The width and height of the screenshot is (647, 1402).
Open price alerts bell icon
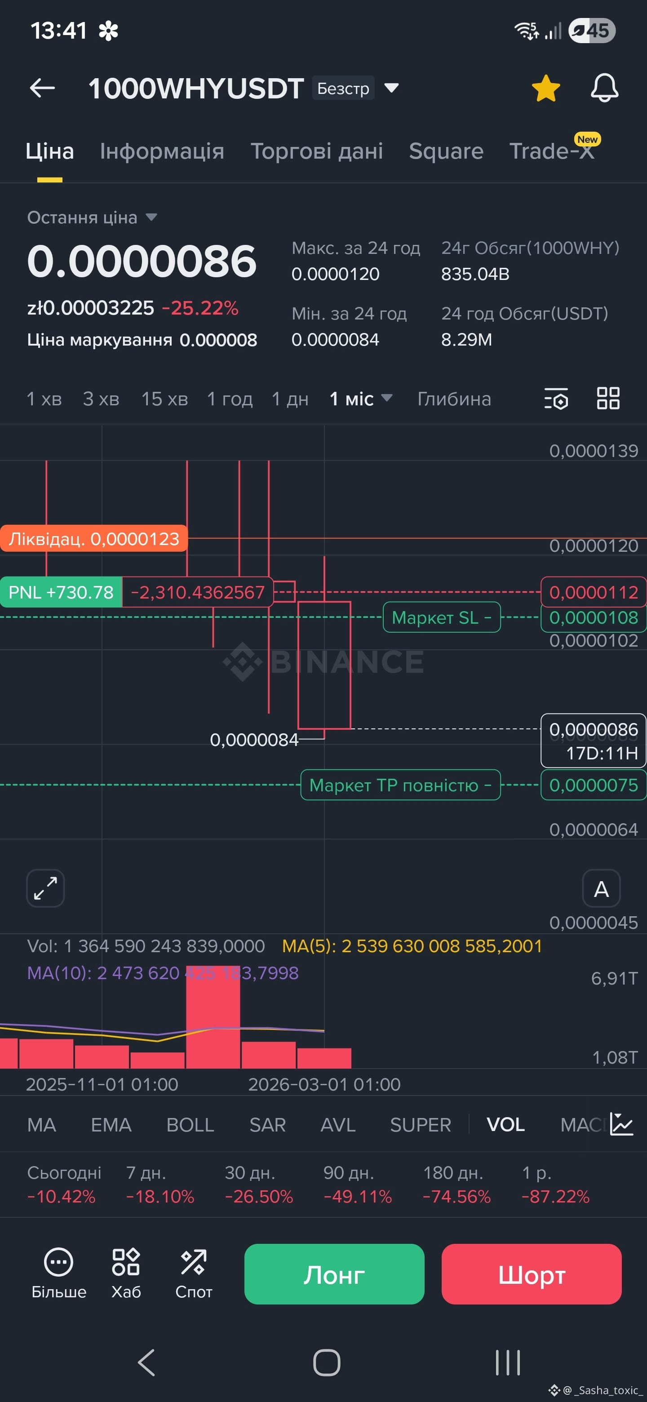pos(605,88)
